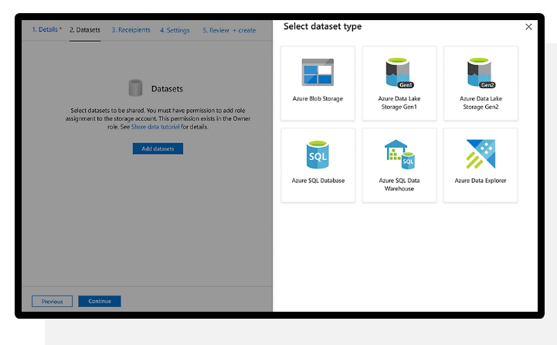557x345 pixels.
Task: Choose the Azure SQL Data Warehouse icon
Action: coord(399,155)
